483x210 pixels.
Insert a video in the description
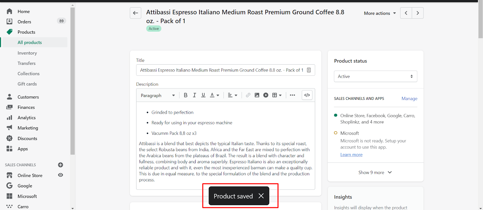click(x=266, y=95)
